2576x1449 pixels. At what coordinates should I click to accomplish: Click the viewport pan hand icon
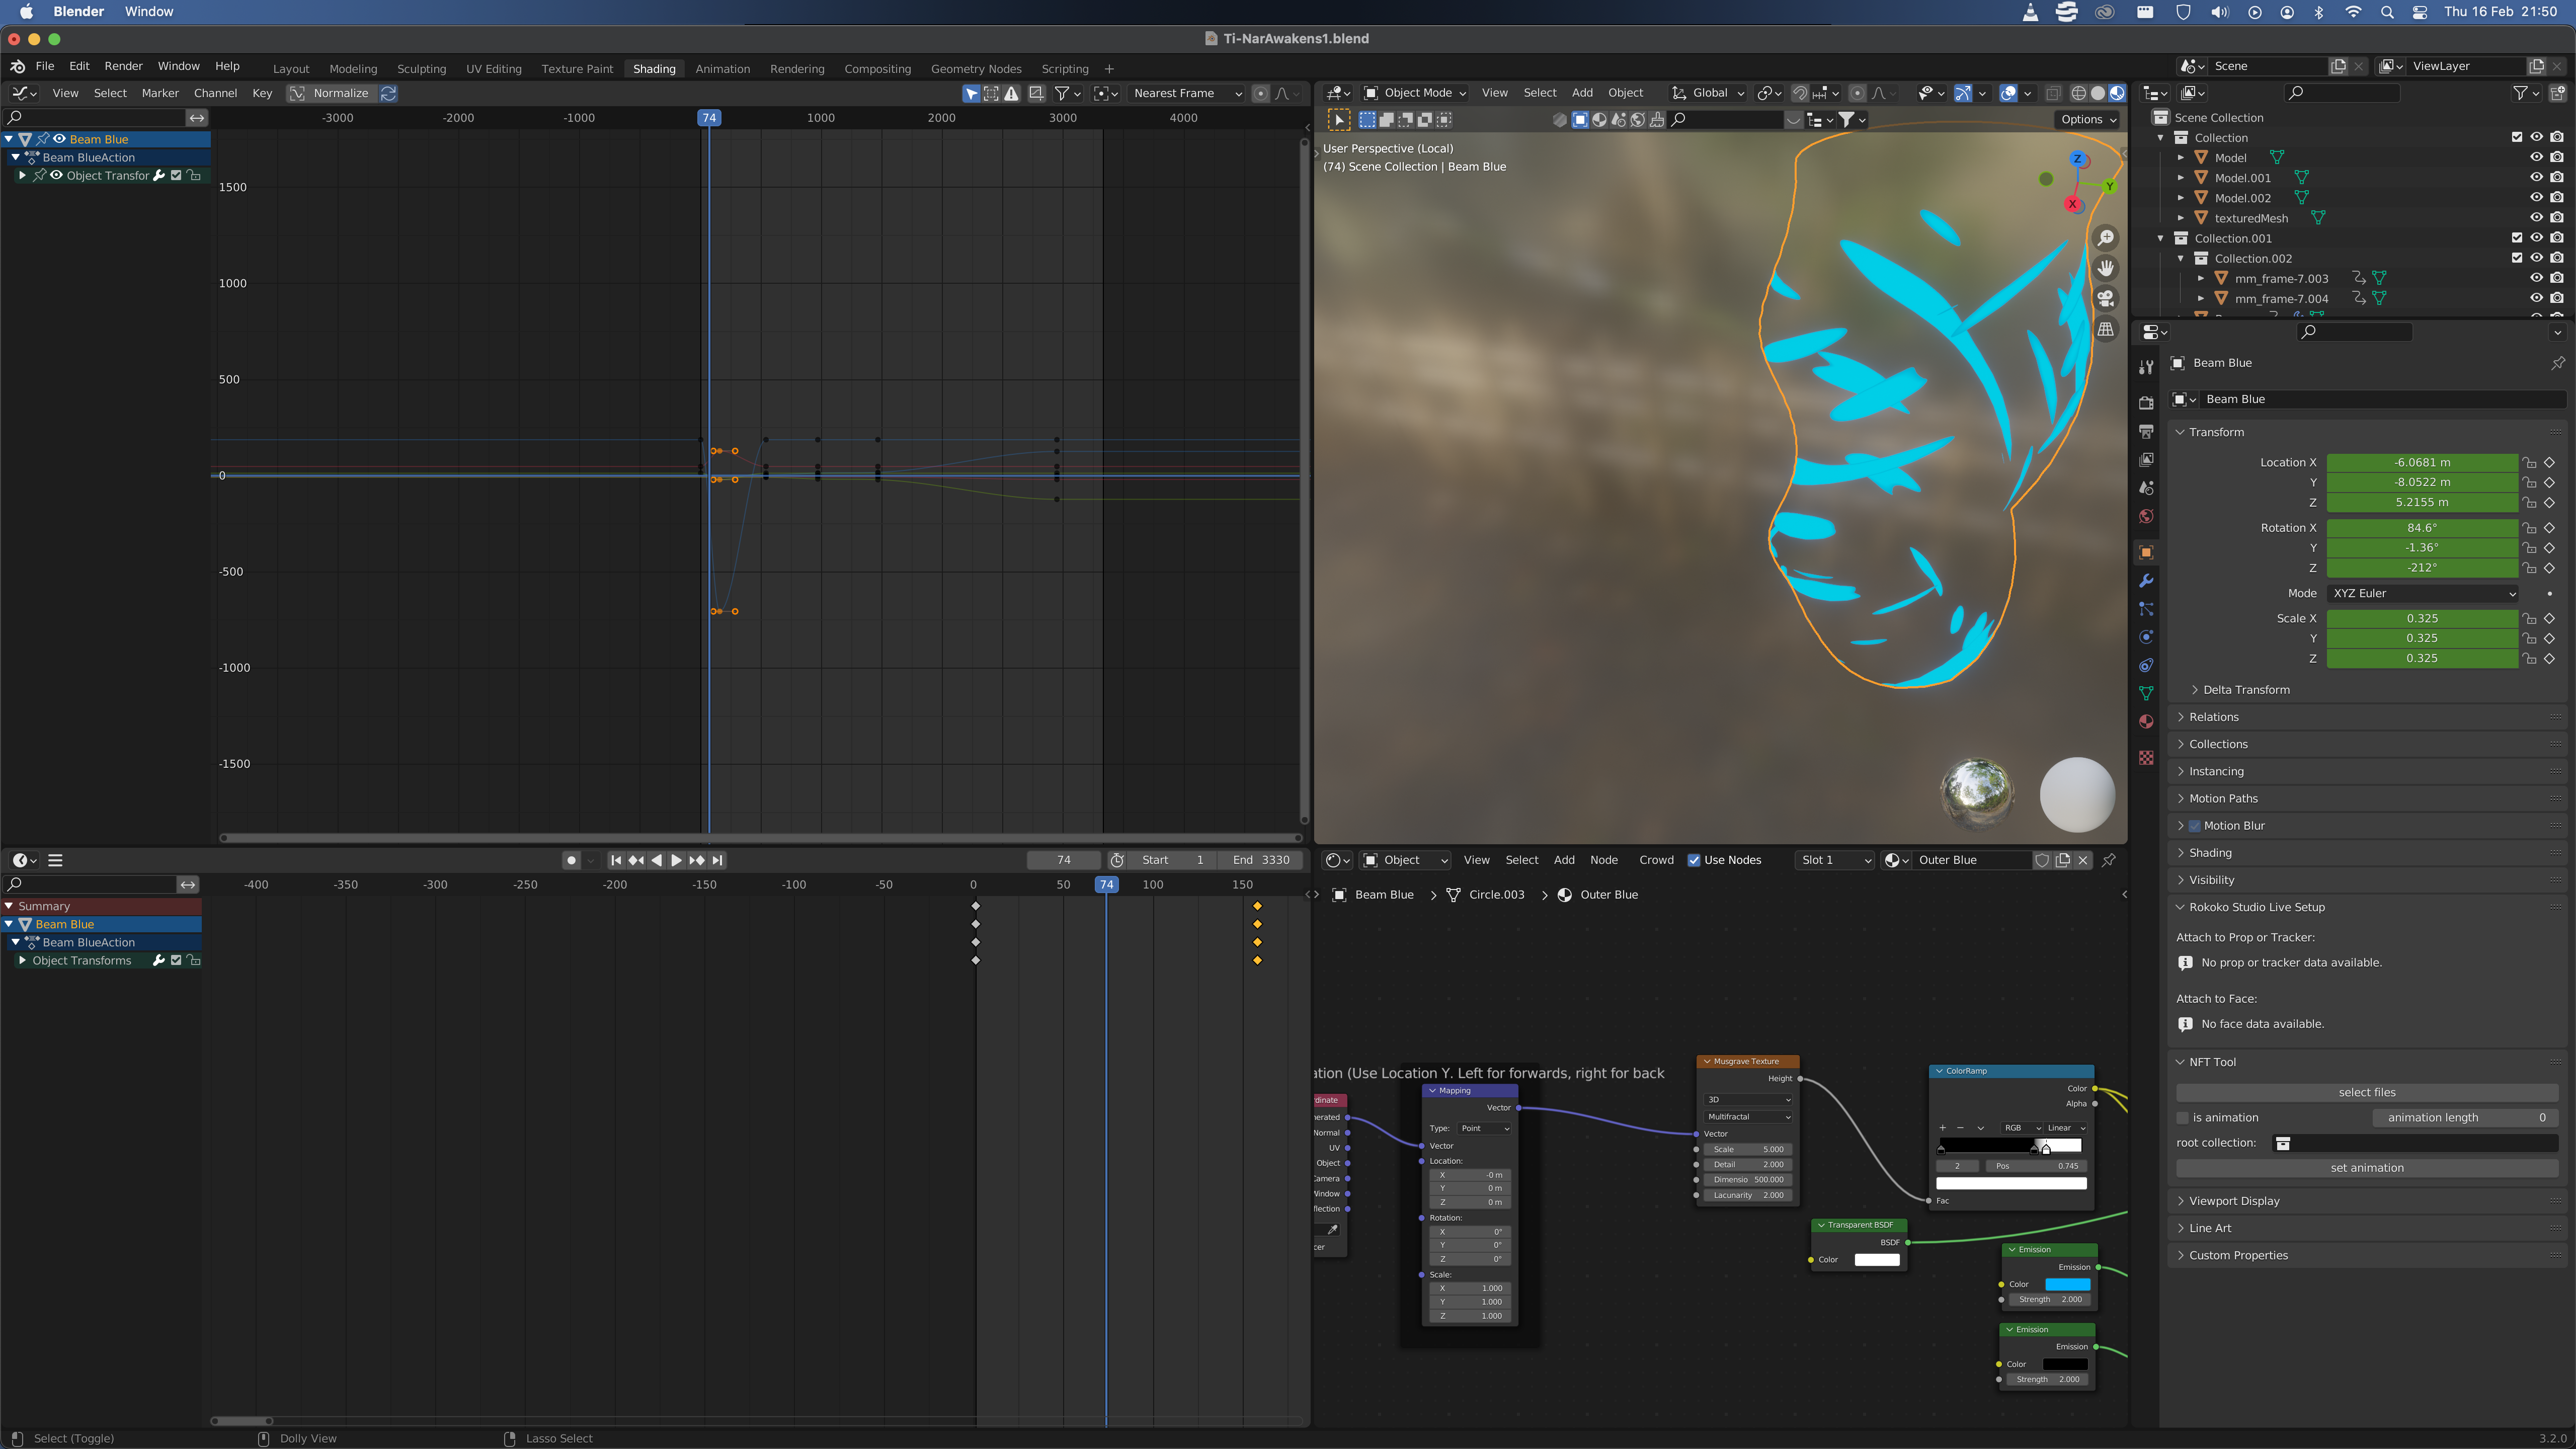pos(2105,268)
